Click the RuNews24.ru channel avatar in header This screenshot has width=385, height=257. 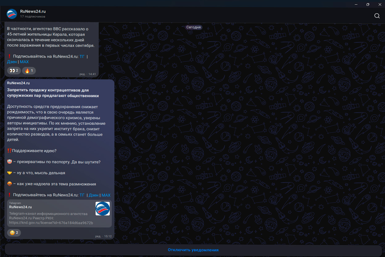(12, 14)
